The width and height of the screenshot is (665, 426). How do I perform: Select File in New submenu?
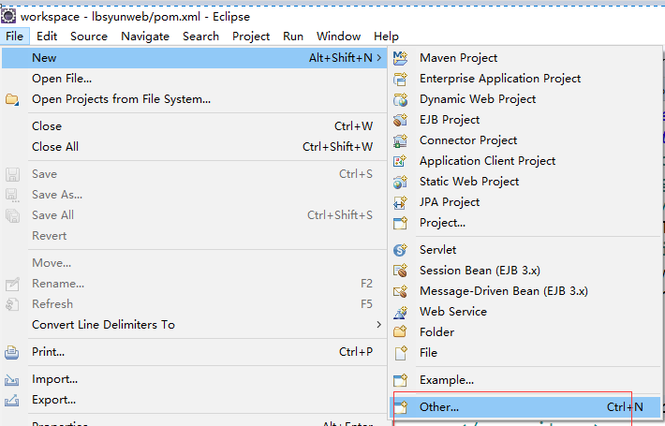(x=525, y=353)
